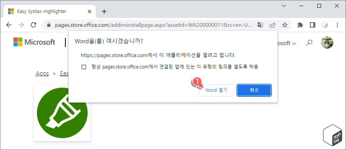The height and width of the screenshot is (150, 346).
Task: Click the Microsoft logo
Action: tap(34, 42)
